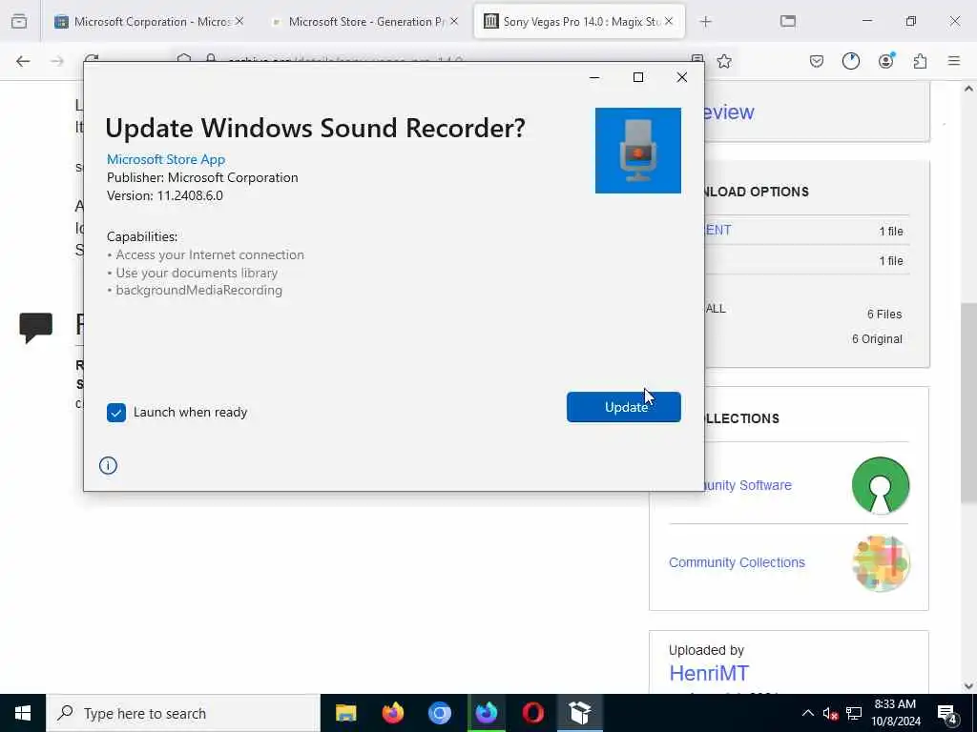Image resolution: width=977 pixels, height=732 pixels.
Task: Click Firefox View icon at tab bar start
Action: click(19, 22)
